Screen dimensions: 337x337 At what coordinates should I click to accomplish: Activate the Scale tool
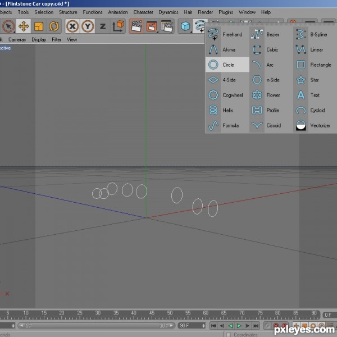pyautogui.click(x=39, y=26)
